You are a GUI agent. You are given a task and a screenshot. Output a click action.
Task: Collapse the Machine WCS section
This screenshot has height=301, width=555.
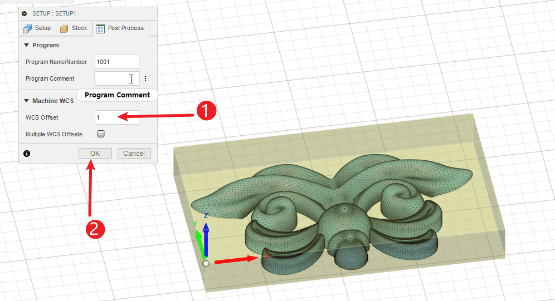point(26,101)
